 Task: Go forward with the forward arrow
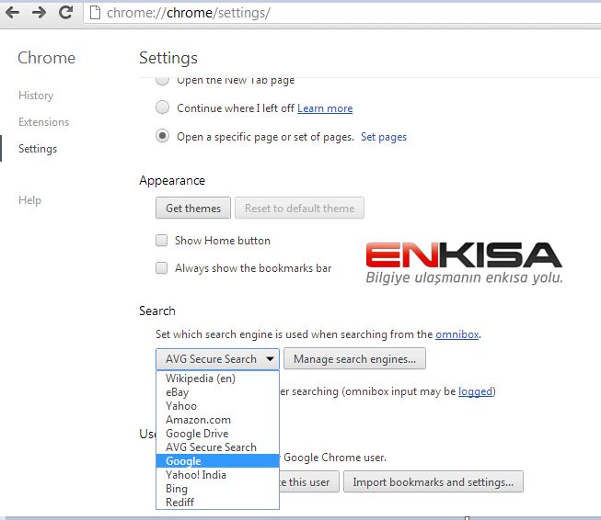(x=39, y=13)
